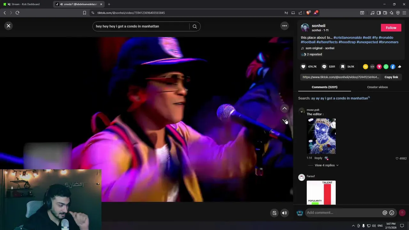This screenshot has height=230, width=409.
Task: Expand View 4 replies under muaz.pak
Action: (x=327, y=165)
